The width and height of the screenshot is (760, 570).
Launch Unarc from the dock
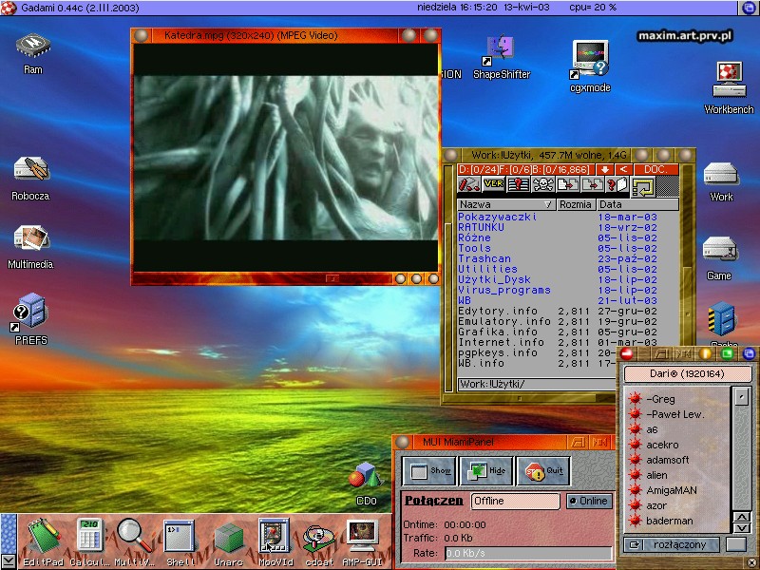229,538
